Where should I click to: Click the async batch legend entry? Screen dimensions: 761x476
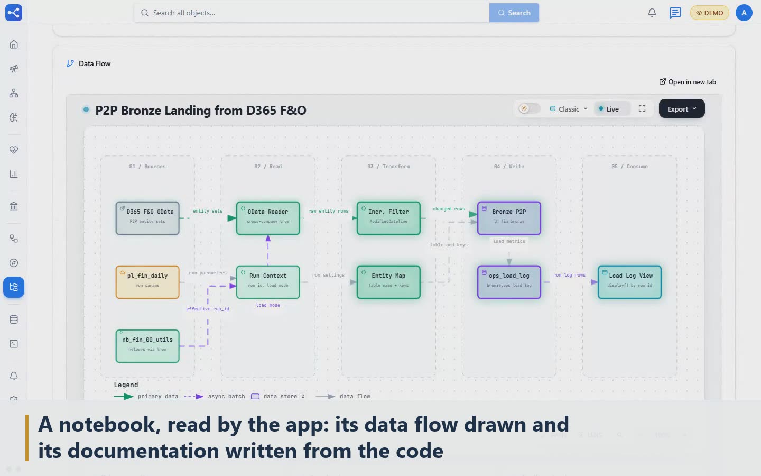(214, 396)
